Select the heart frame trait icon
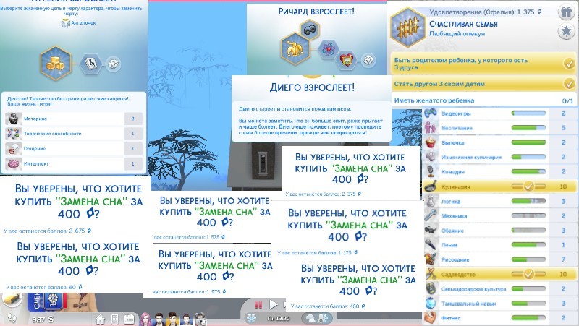 click(347, 59)
